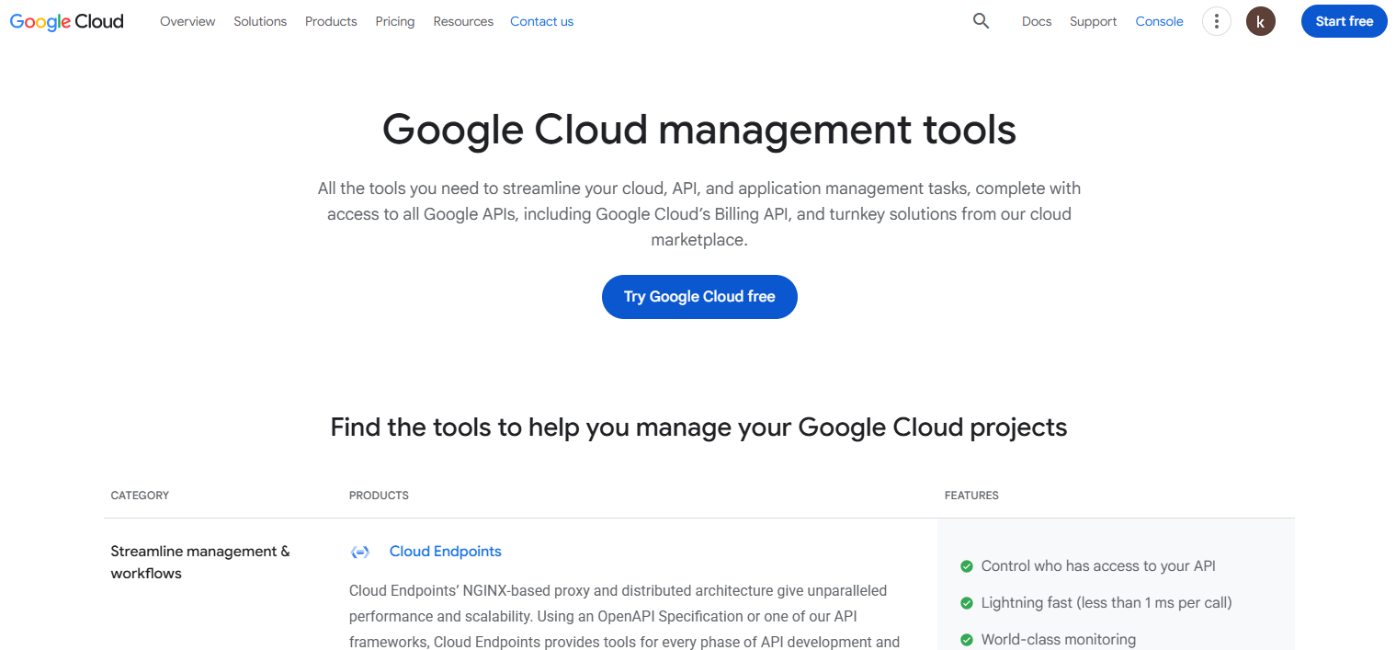
Task: Click the intro paragraph about Billing API
Action: coord(699,214)
